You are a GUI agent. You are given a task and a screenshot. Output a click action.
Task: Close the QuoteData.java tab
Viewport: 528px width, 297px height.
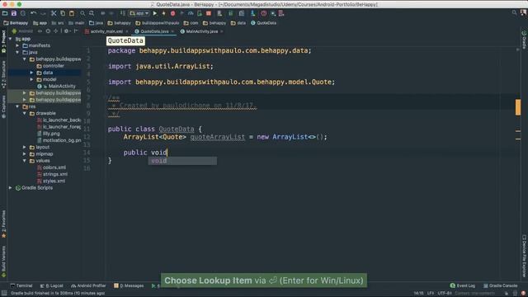[x=172, y=31]
